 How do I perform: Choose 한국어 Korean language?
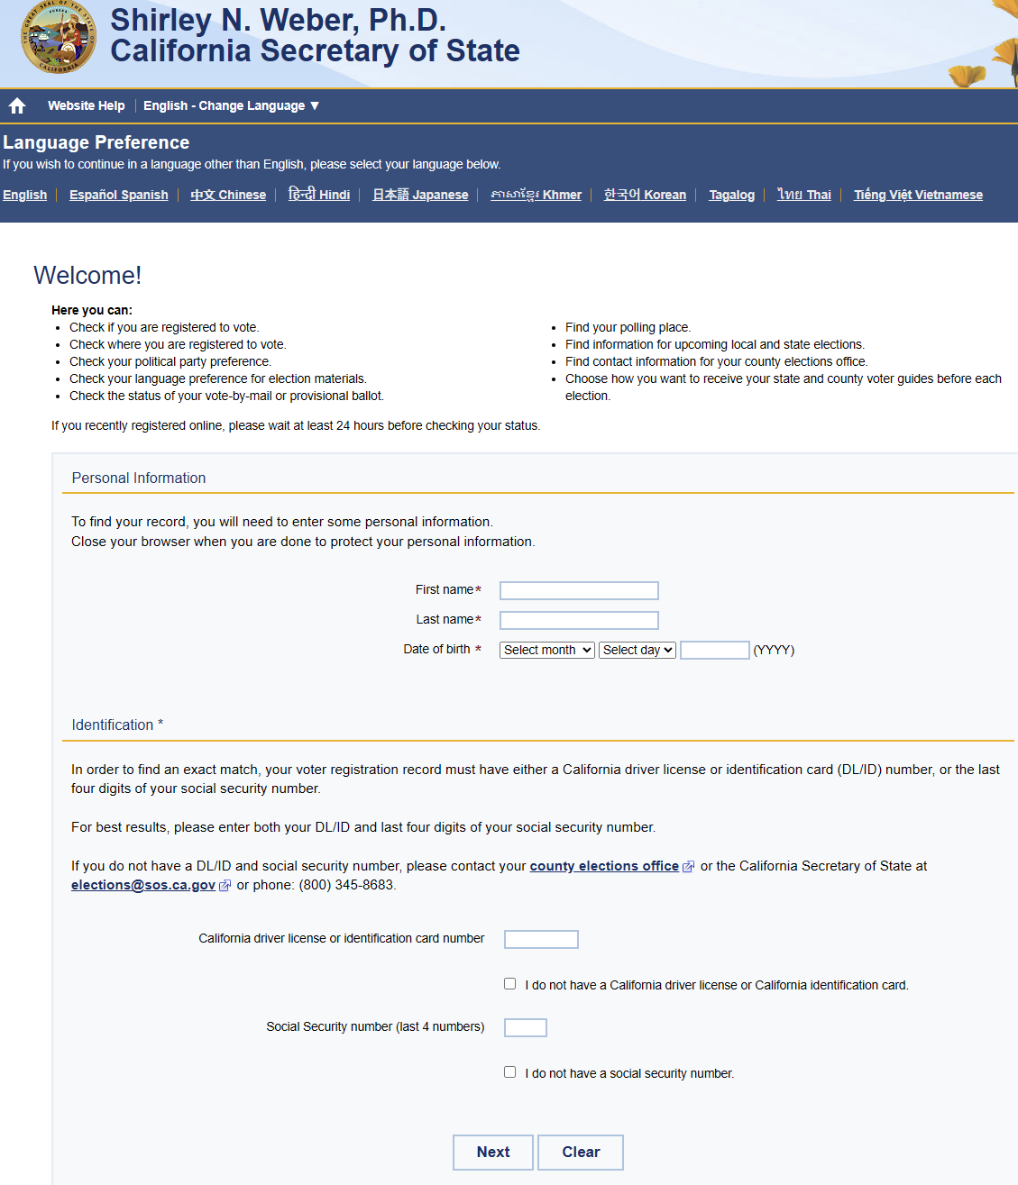tap(646, 195)
